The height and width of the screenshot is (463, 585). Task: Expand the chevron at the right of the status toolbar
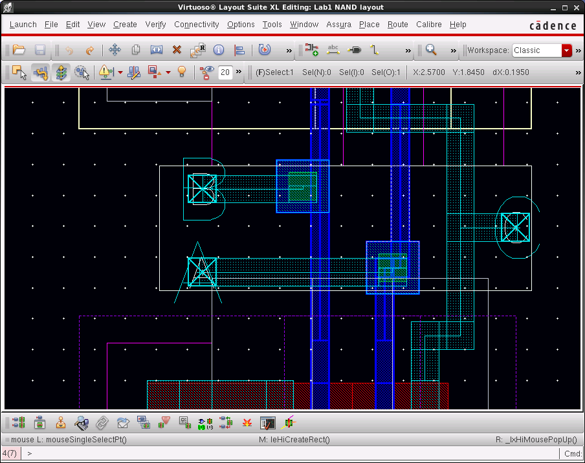pyautogui.click(x=579, y=72)
